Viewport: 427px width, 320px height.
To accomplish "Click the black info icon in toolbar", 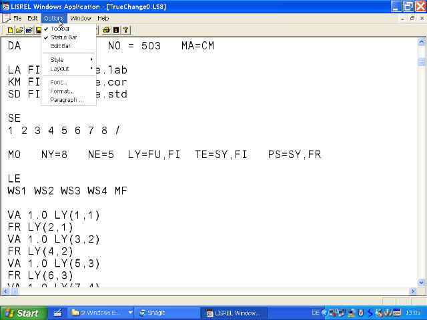I will 116,30.
